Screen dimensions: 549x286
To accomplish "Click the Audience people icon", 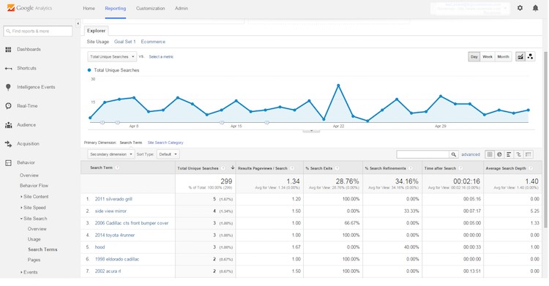I will [x=8, y=125].
